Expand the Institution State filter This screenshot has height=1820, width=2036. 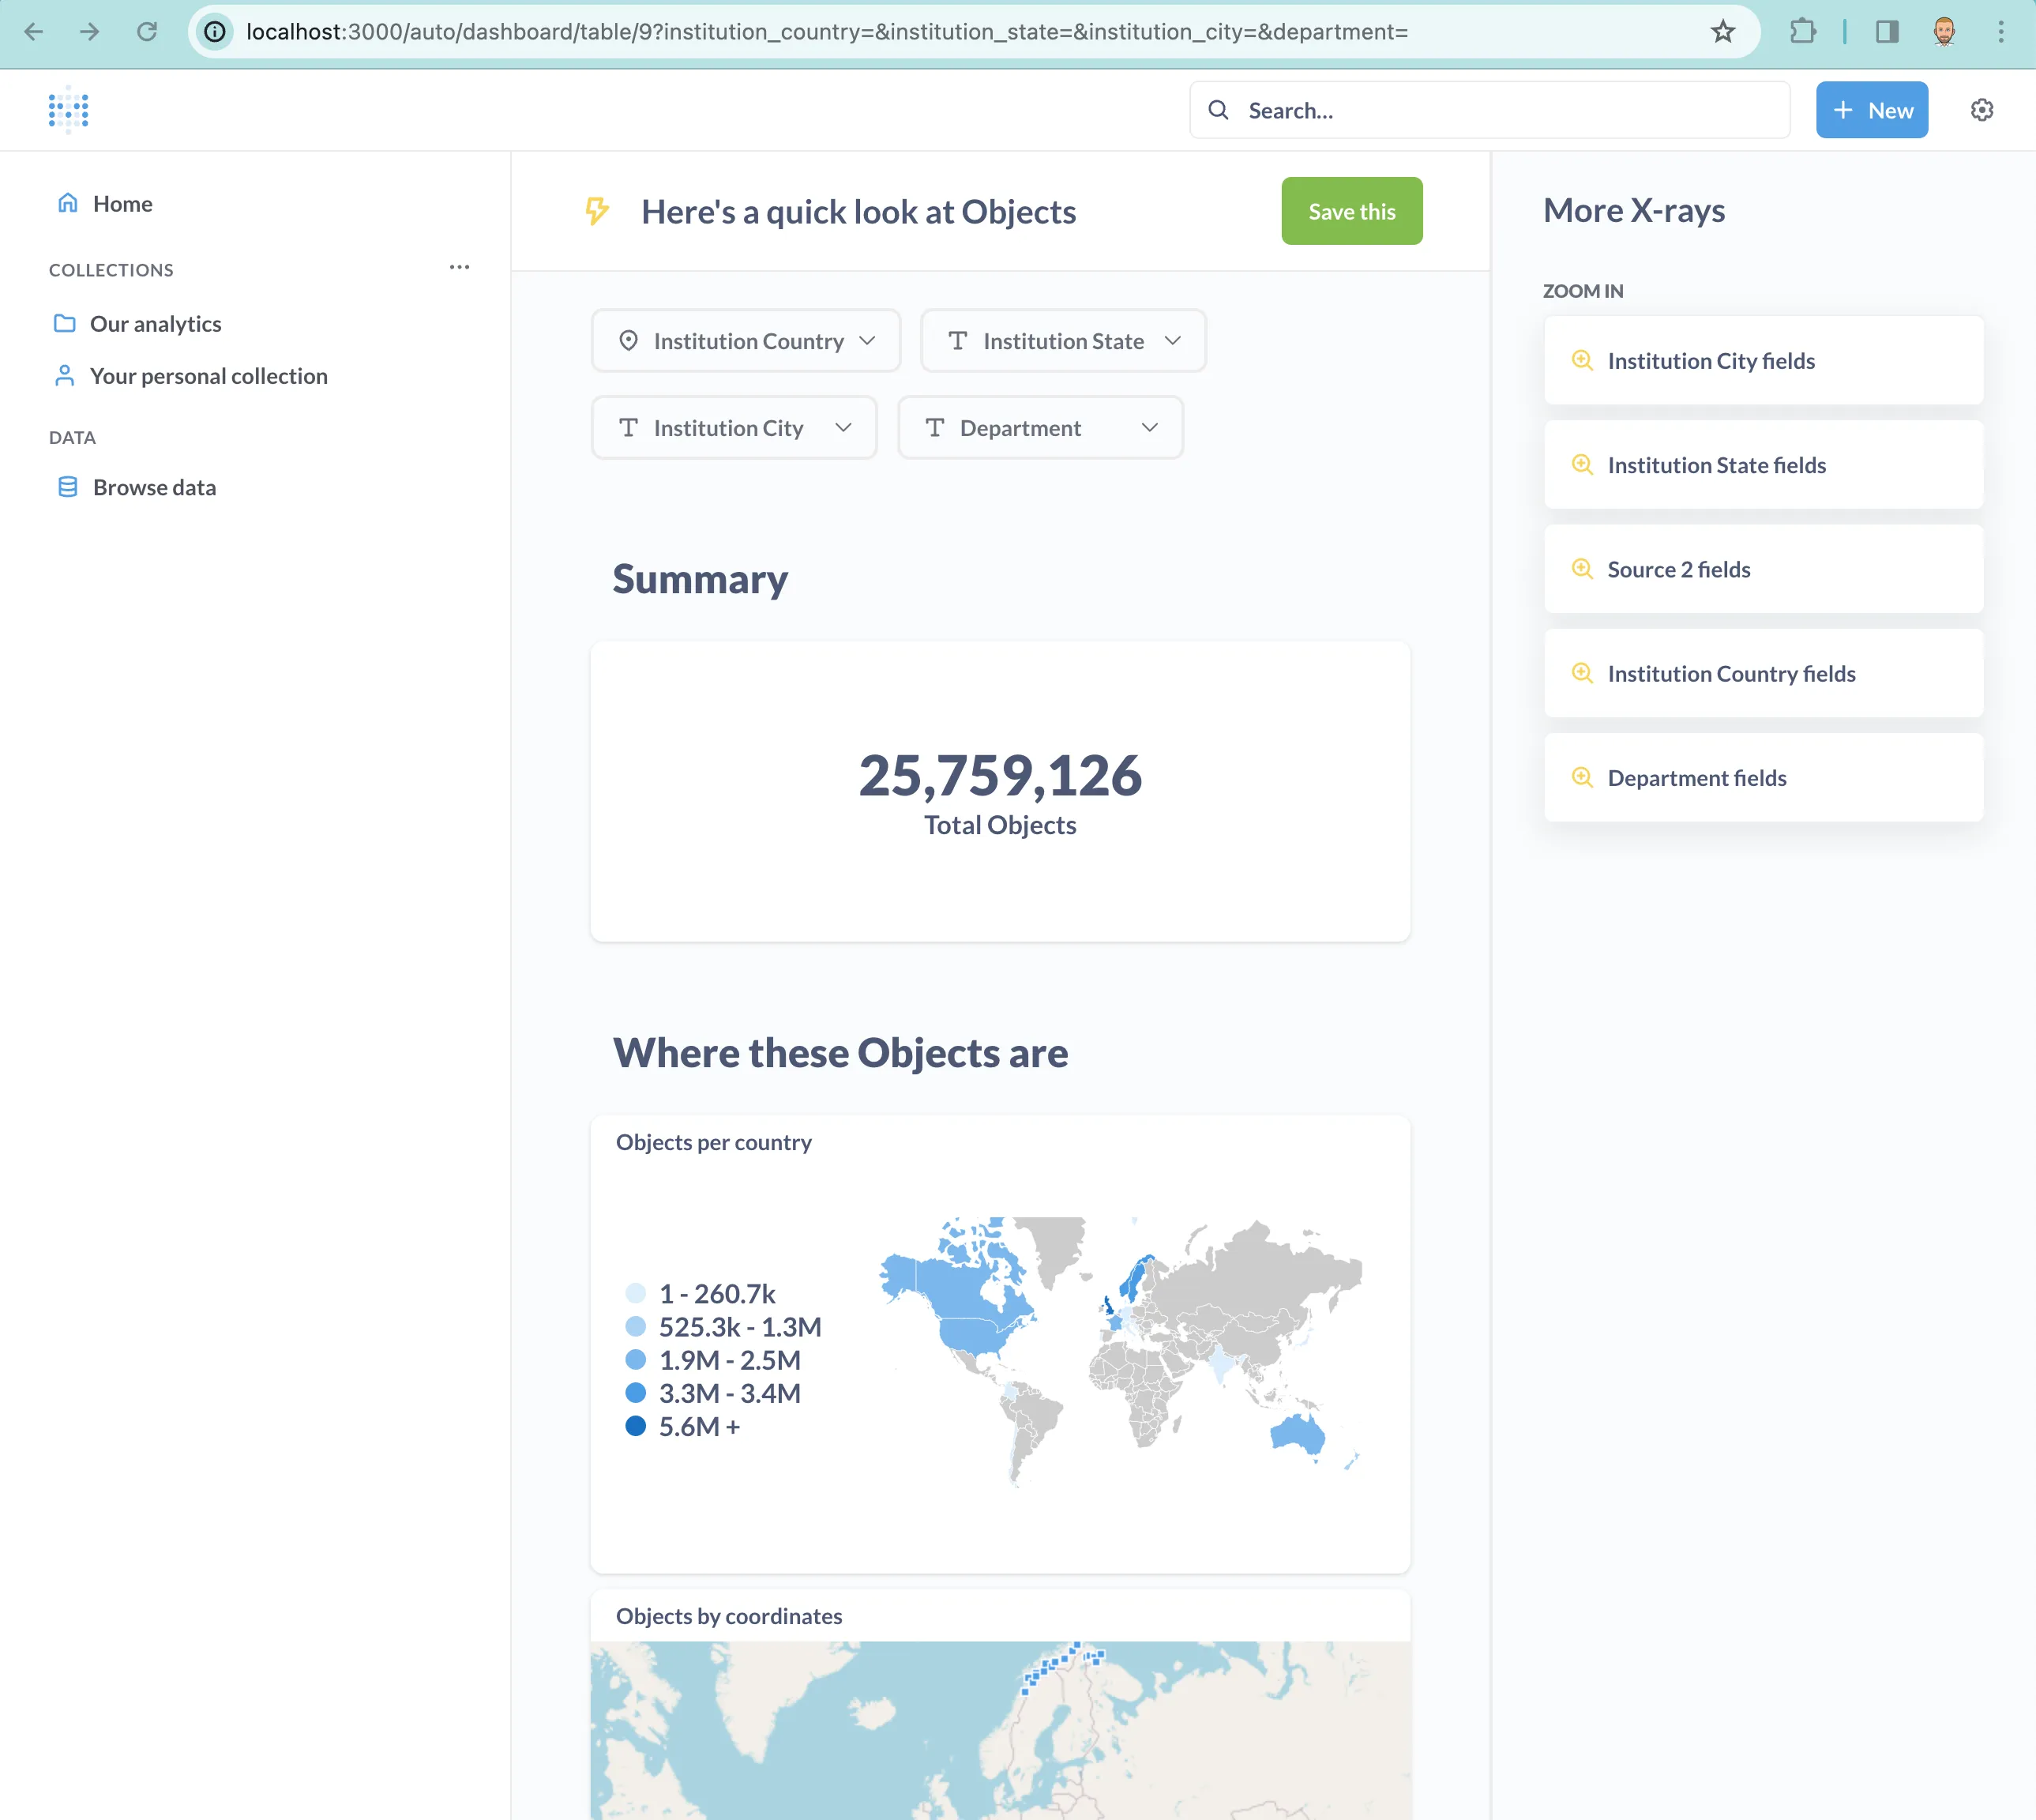[x=1062, y=341]
